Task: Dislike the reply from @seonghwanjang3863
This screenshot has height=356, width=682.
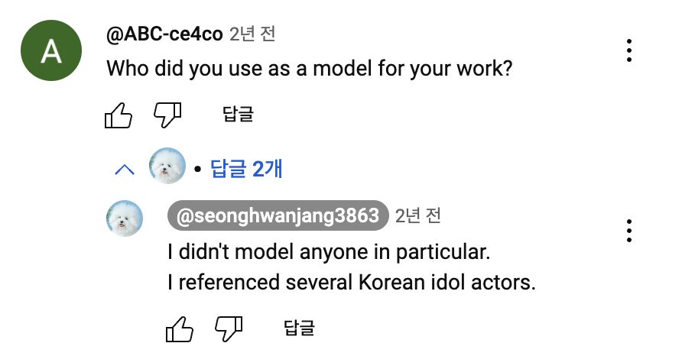Action: [229, 329]
